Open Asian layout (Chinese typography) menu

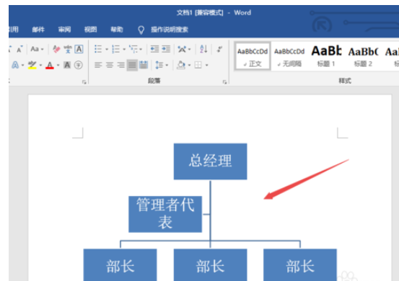(x=184, y=49)
